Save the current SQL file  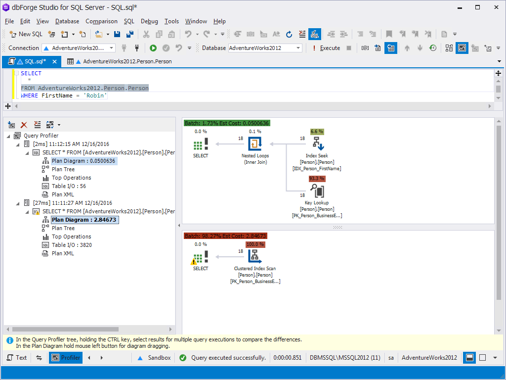[117, 34]
